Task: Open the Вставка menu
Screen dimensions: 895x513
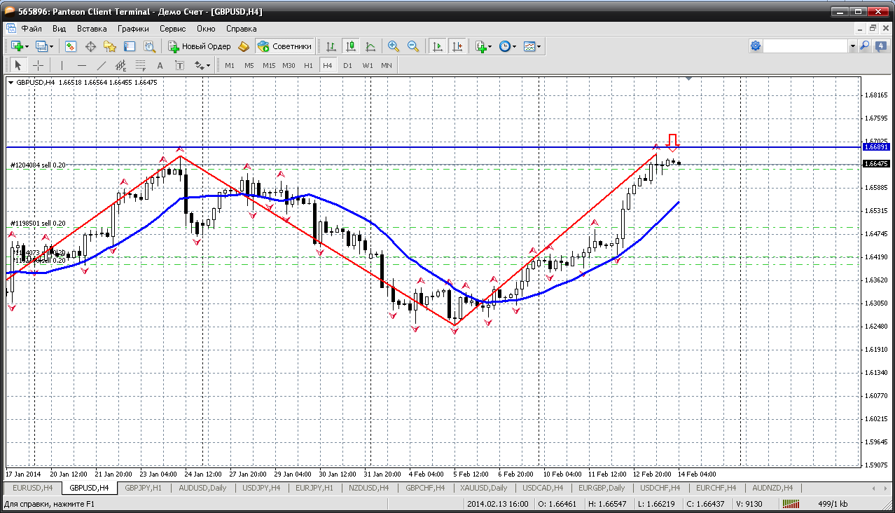Action: (92, 29)
